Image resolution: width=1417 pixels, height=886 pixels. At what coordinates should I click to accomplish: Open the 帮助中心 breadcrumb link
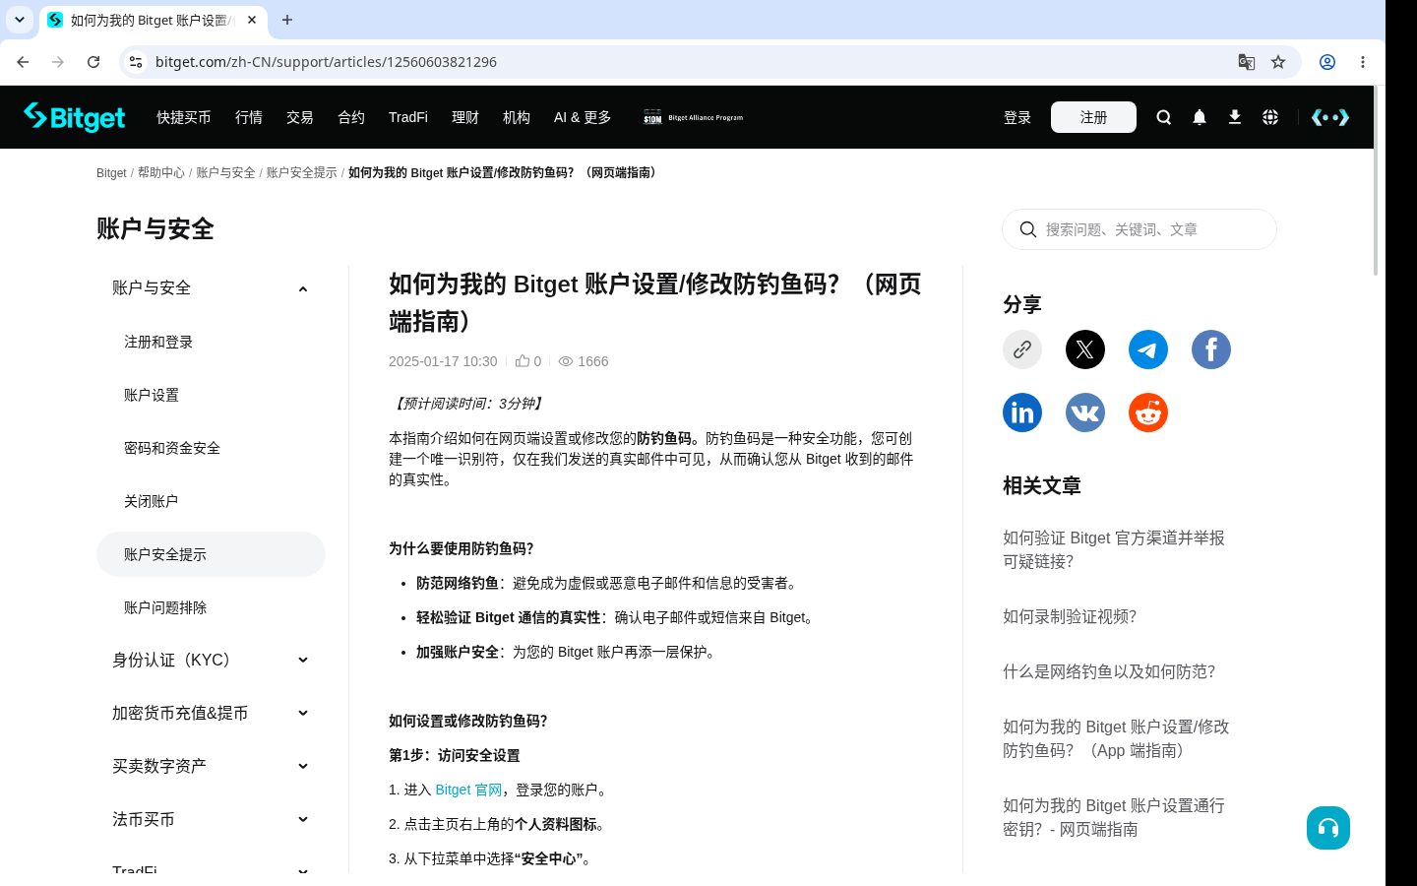[x=161, y=172]
